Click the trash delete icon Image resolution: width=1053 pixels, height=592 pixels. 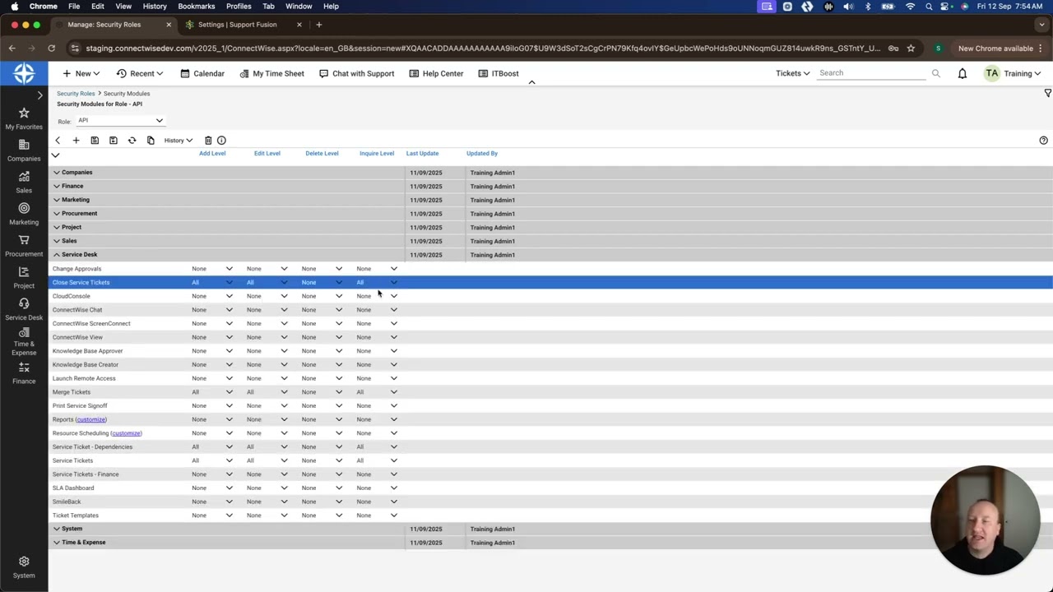point(208,141)
